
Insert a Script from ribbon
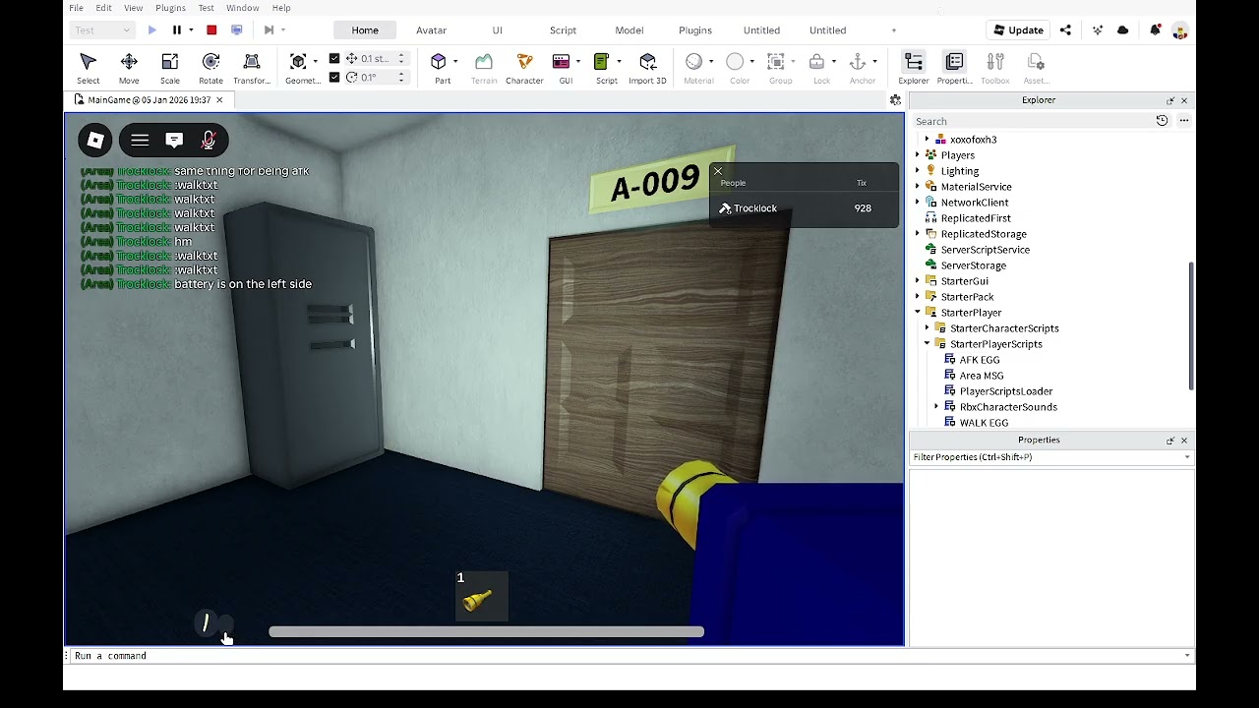603,68
